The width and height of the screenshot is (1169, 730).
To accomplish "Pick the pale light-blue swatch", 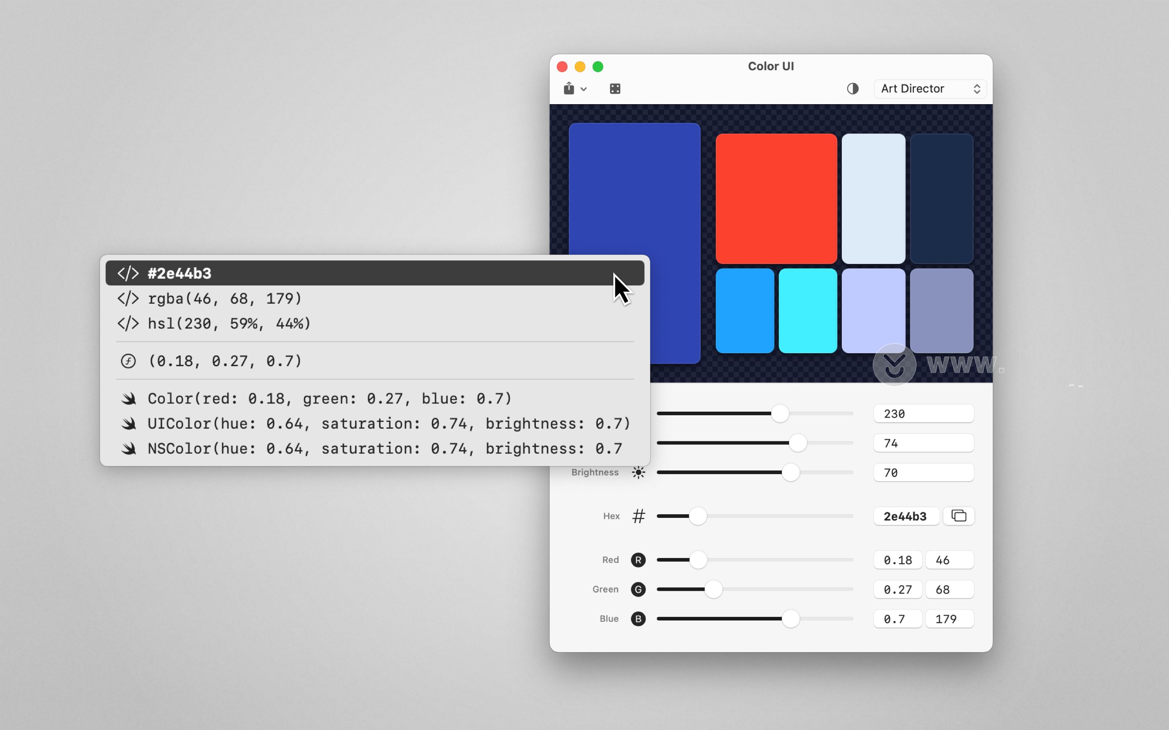I will [x=874, y=198].
